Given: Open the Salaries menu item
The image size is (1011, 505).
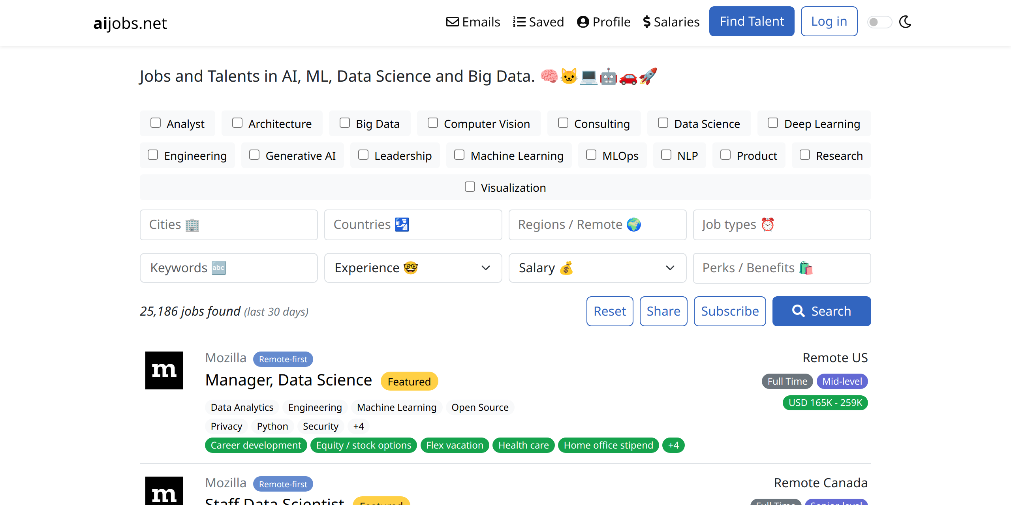Looking at the screenshot, I should 671,22.
